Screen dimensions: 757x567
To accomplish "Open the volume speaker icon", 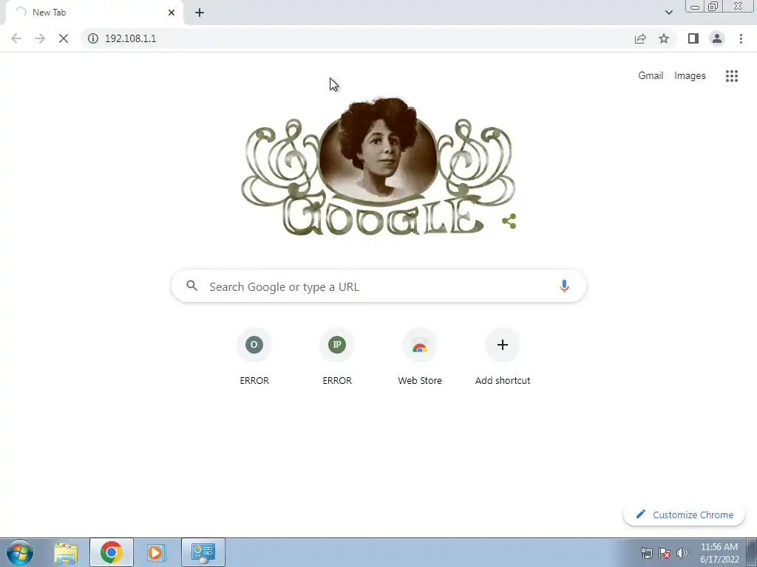I will tap(682, 553).
